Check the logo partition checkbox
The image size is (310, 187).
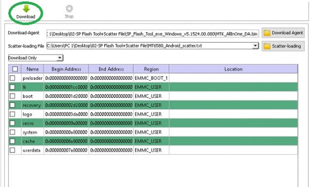12,114
